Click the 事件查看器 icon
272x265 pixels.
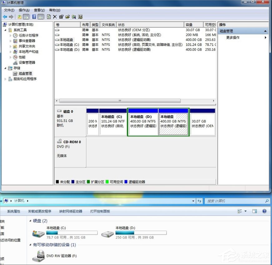15,41
